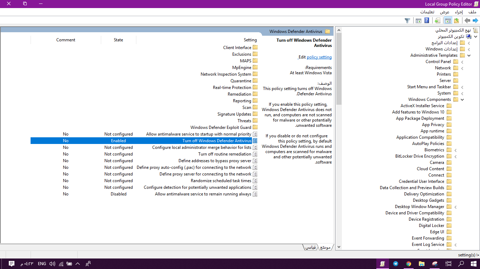Click the Randomize scheduled task times policy icon
The image size is (480, 269).
coord(255,181)
